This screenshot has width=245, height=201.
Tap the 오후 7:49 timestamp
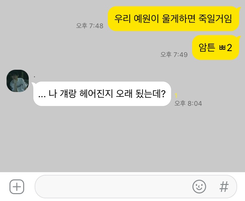(x=174, y=55)
